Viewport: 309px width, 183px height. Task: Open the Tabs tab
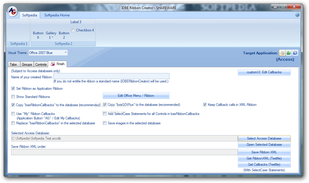13,64
